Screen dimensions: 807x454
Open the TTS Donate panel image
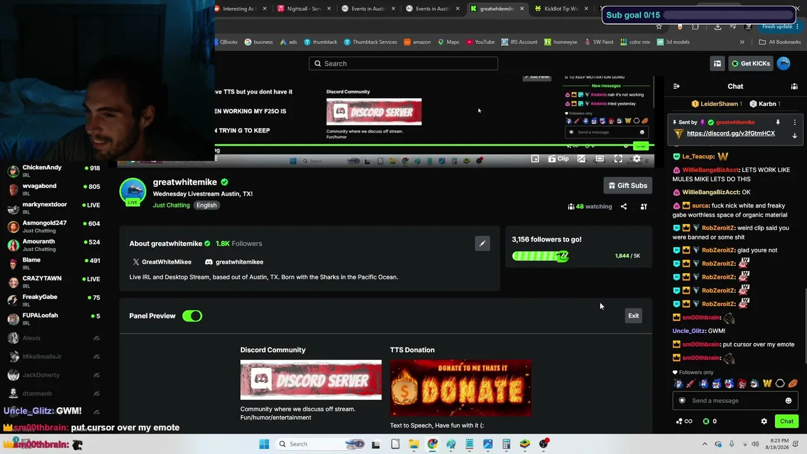pos(460,388)
